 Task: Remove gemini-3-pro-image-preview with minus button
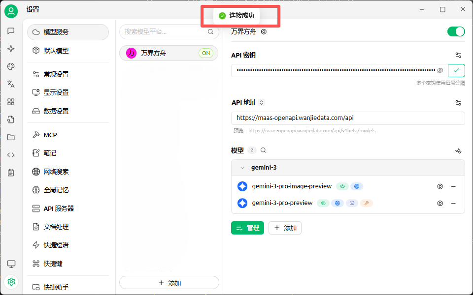point(453,187)
